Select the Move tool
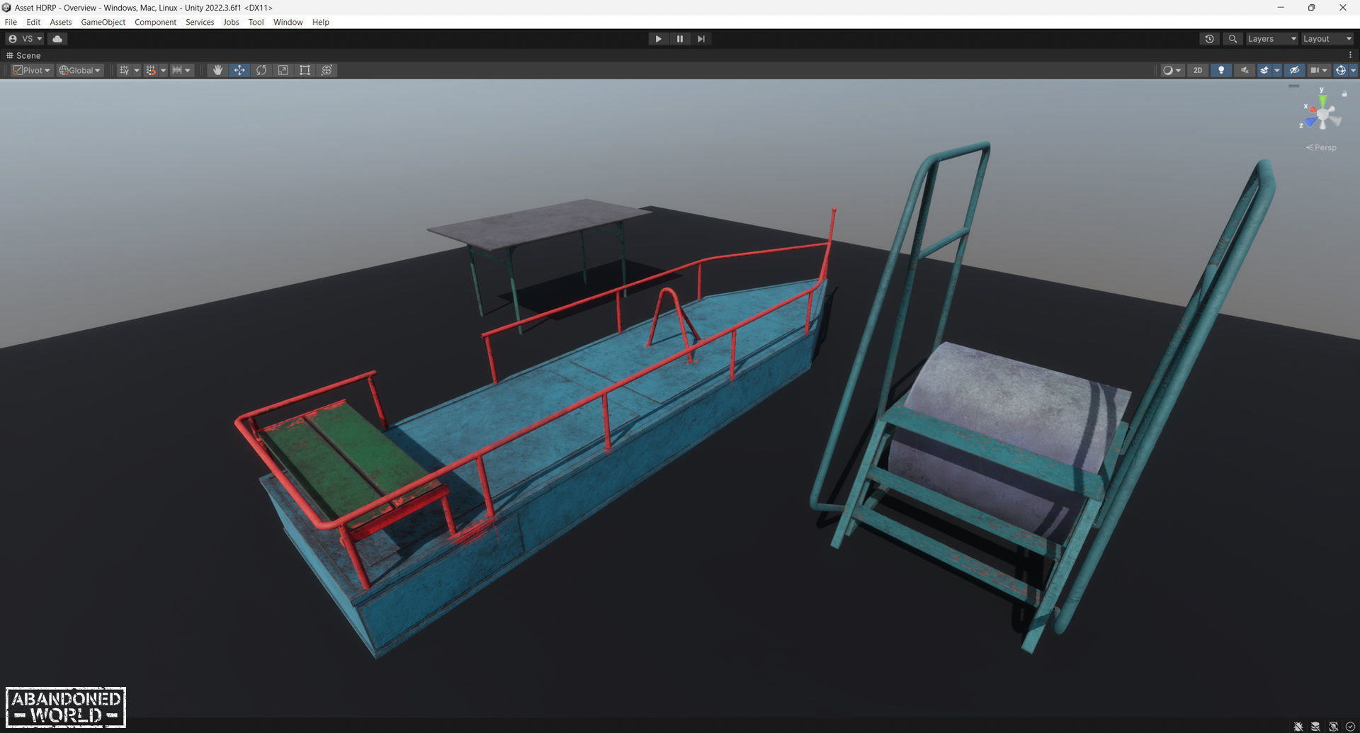This screenshot has height=733, width=1360. tap(239, 70)
